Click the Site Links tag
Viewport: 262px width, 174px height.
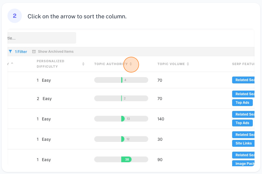(x=243, y=143)
